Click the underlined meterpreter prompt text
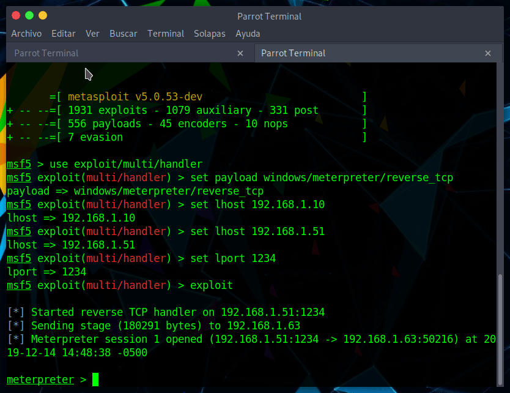Screen dimensions: 510x393 (40, 380)
